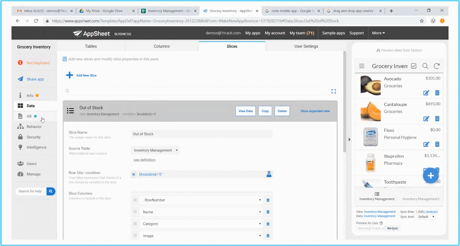Open the Support link
The image size is (460, 246).
(x=356, y=33)
